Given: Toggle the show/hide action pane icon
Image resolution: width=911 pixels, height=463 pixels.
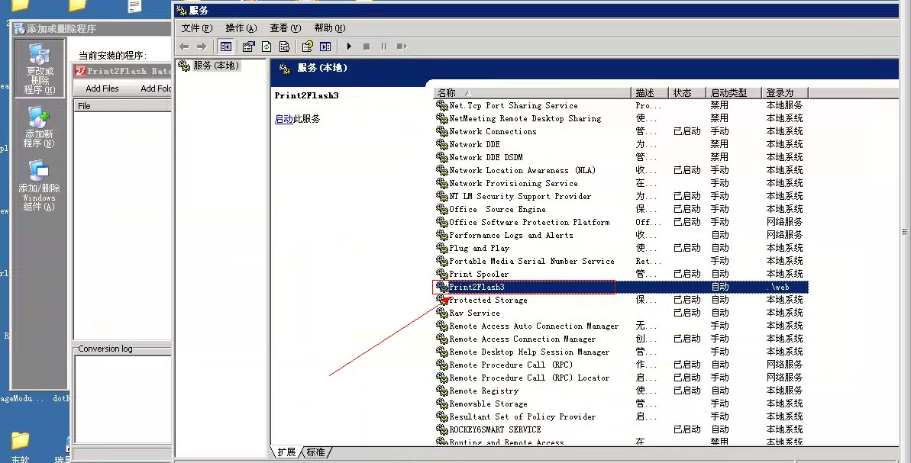Looking at the screenshot, I should pyautogui.click(x=325, y=47).
